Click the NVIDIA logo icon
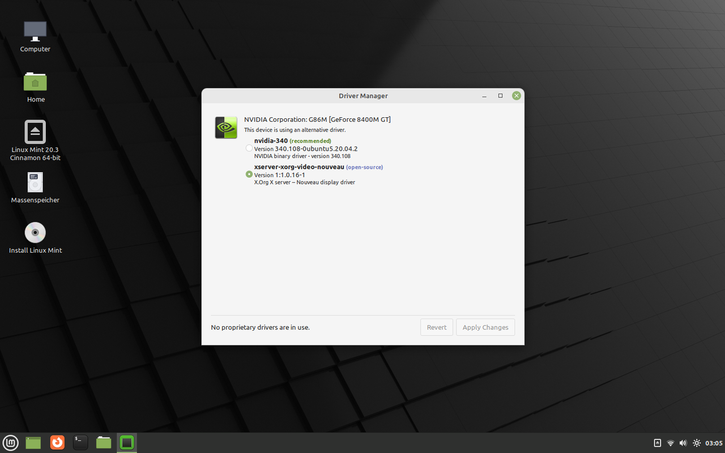The width and height of the screenshot is (725, 453). 226,127
